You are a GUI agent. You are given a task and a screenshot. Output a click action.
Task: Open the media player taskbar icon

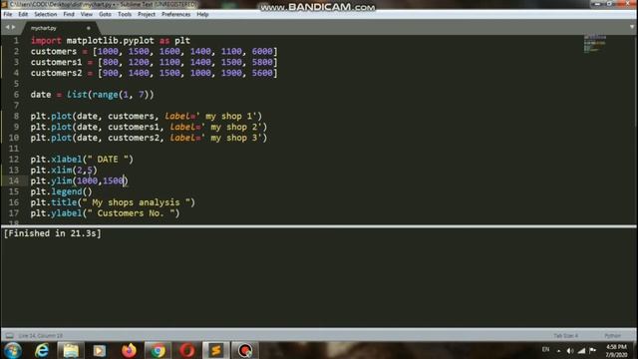click(x=100, y=350)
